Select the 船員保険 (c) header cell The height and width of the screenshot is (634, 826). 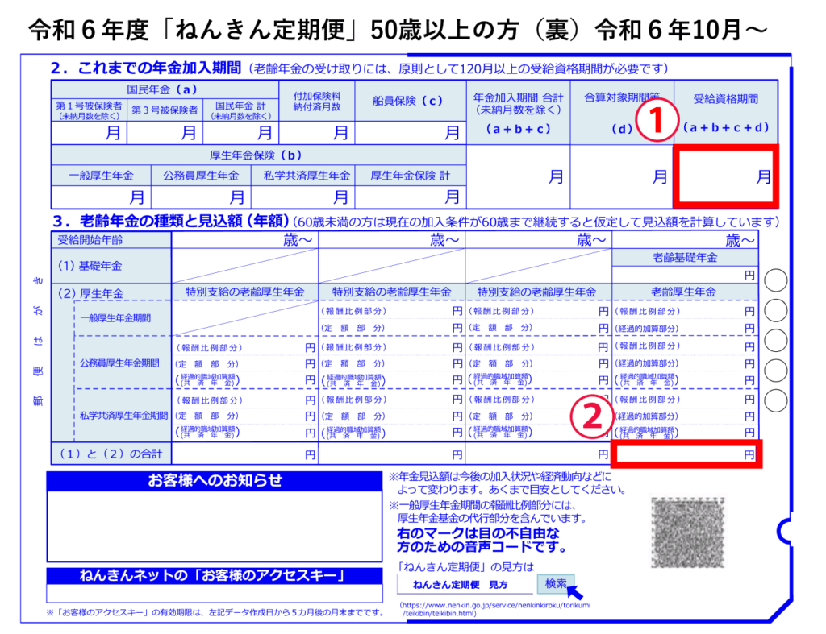(409, 101)
